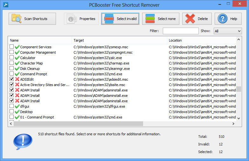The width and height of the screenshot is (249, 161).
Task: Click the vertical scrollbar down arrow
Action: (x=239, y=118)
